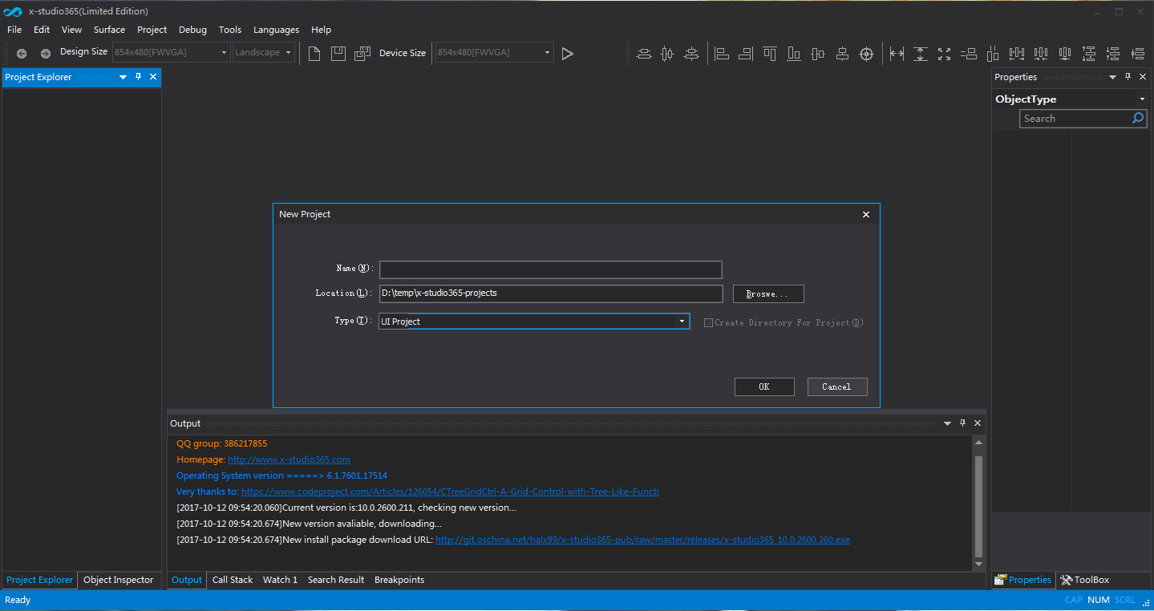Click increase vertical spacing icon with outward arrows

(1089, 54)
